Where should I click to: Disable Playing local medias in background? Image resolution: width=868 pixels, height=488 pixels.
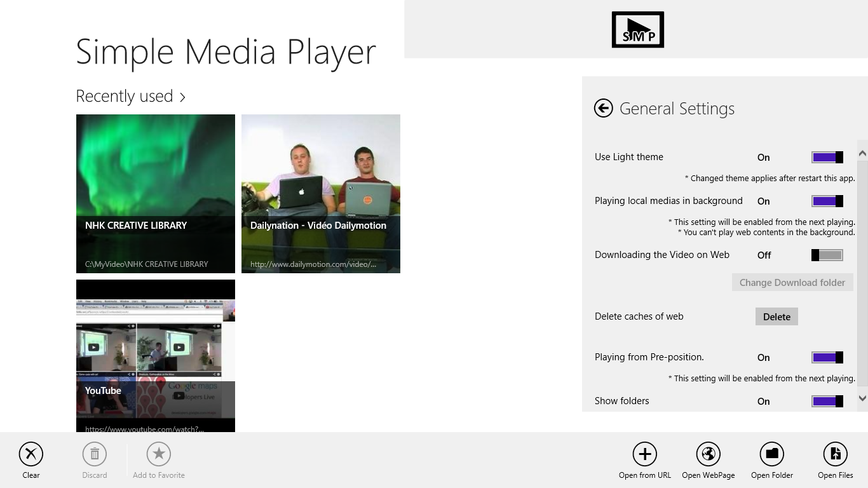[827, 201]
